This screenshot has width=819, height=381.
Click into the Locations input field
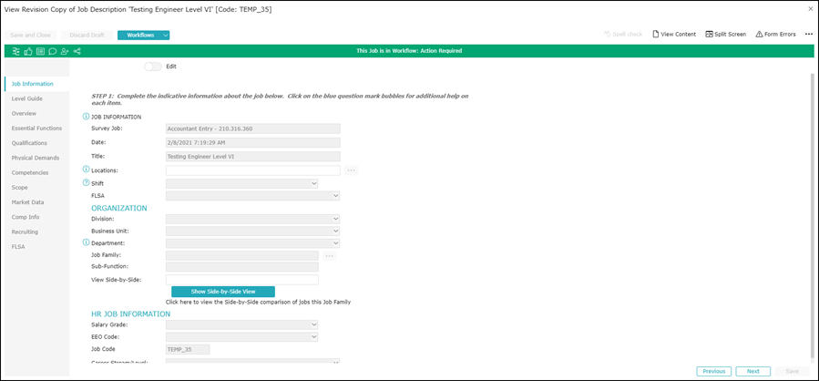252,170
